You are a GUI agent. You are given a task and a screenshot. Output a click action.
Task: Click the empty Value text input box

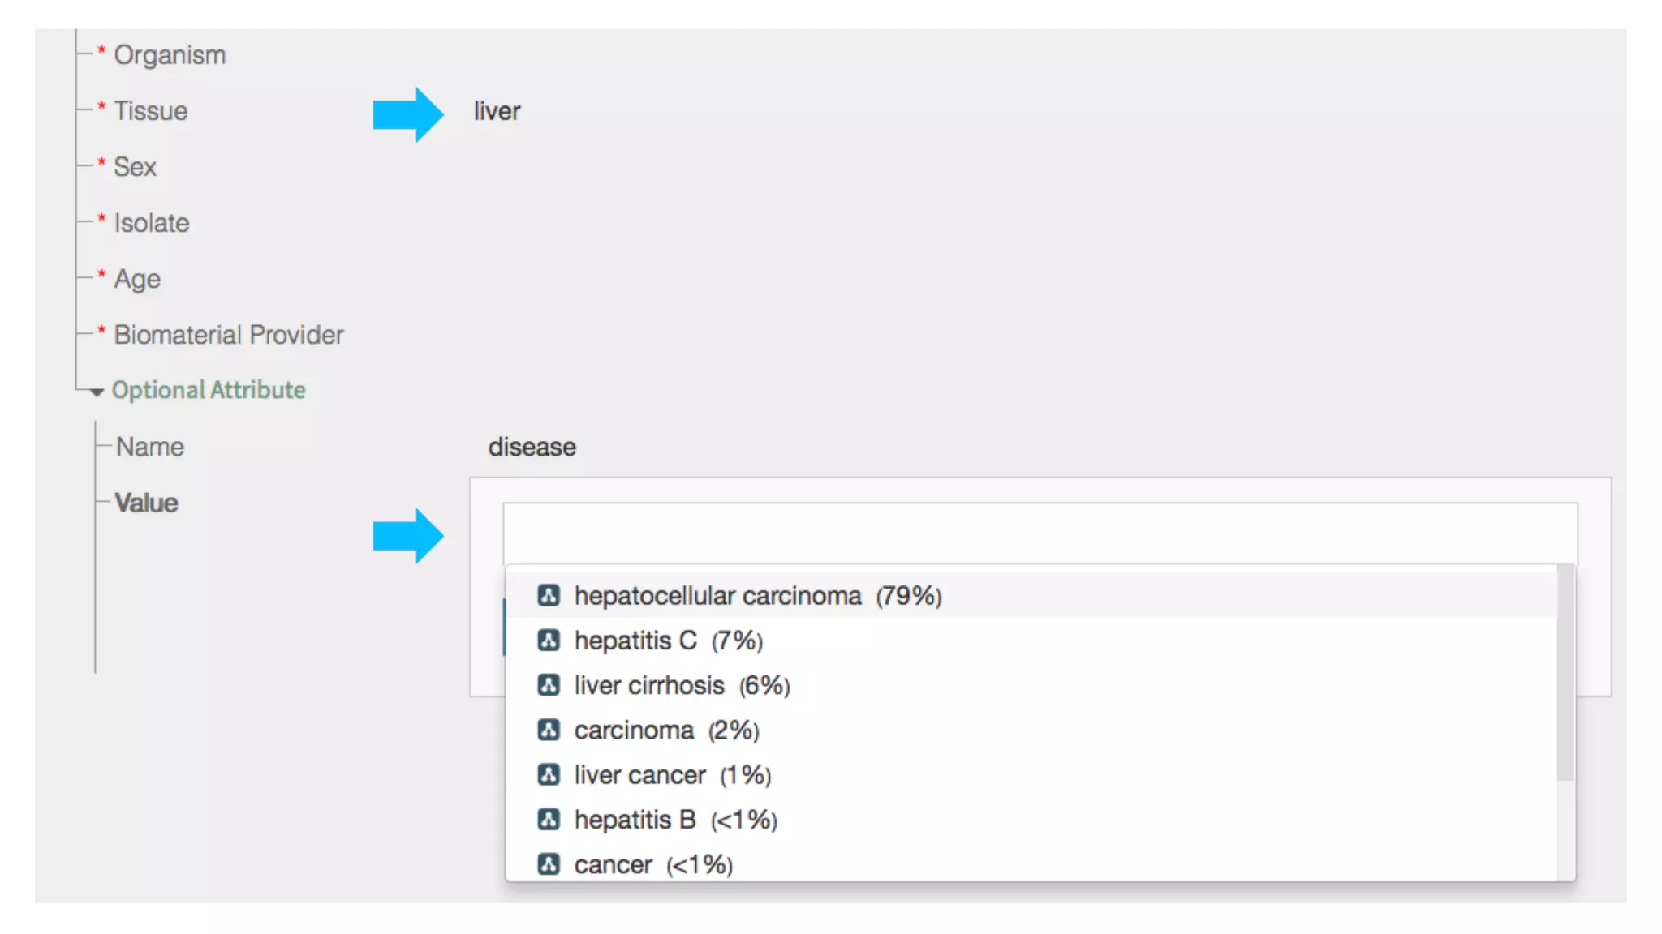1040,533
